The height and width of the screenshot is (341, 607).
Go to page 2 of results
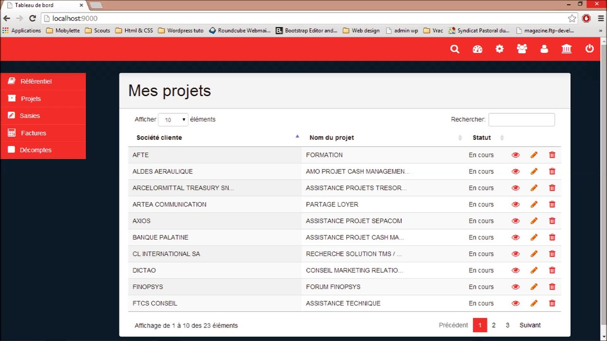click(x=494, y=325)
